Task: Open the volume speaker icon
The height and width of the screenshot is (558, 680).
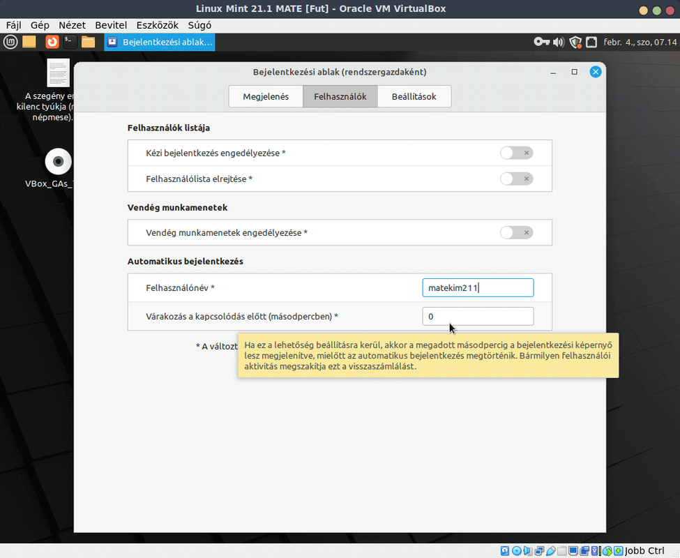Action: pyautogui.click(x=559, y=42)
